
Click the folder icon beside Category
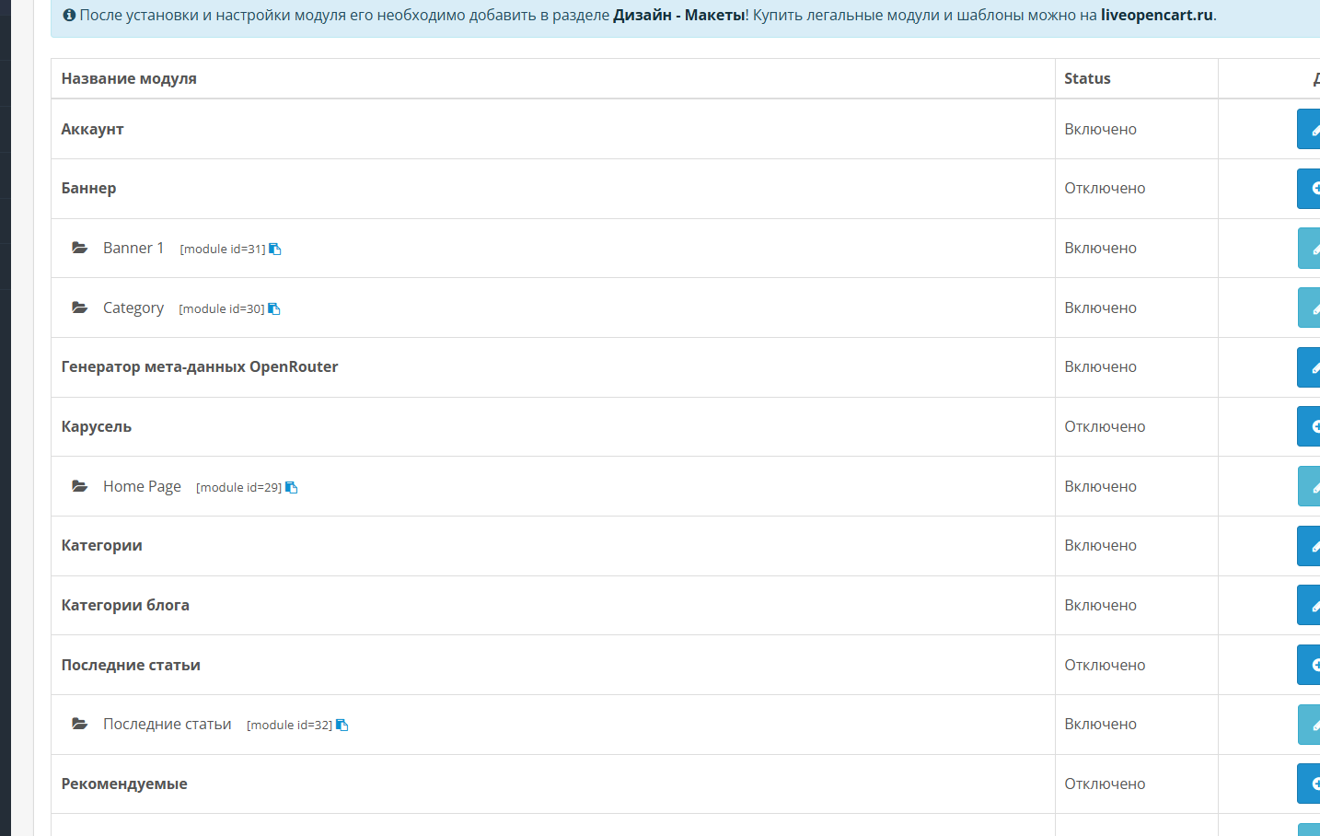pos(80,308)
